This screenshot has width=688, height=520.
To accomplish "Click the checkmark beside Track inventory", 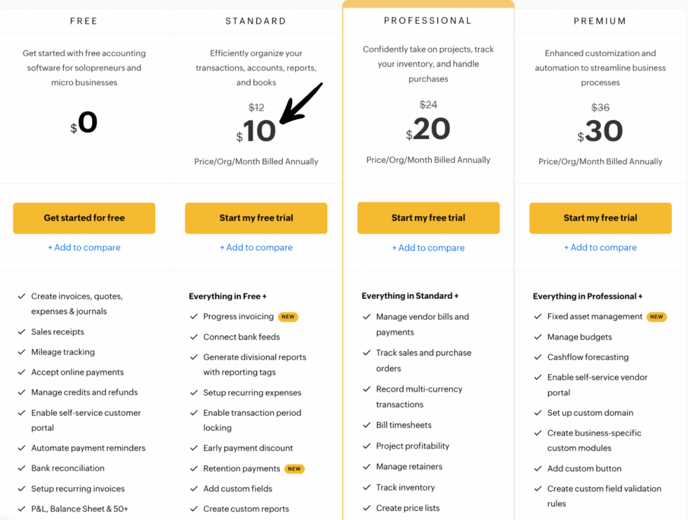I will pos(367,487).
